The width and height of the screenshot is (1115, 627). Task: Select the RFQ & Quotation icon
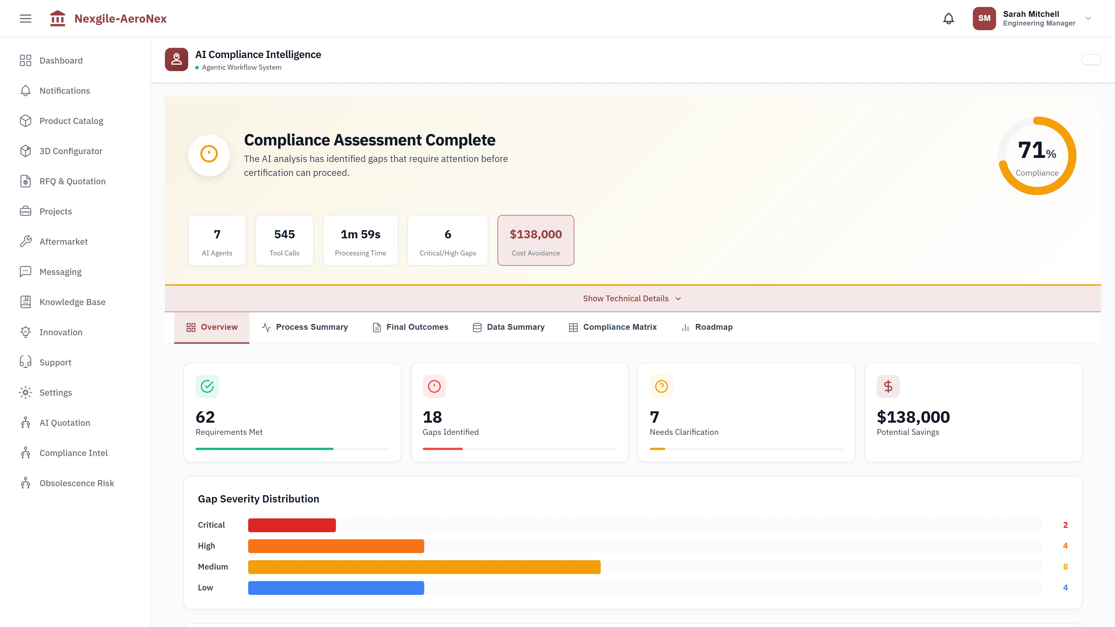coord(25,181)
